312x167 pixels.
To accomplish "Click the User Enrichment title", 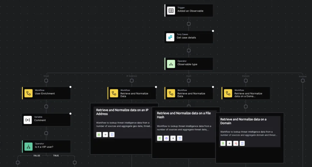I will [x=45, y=94].
